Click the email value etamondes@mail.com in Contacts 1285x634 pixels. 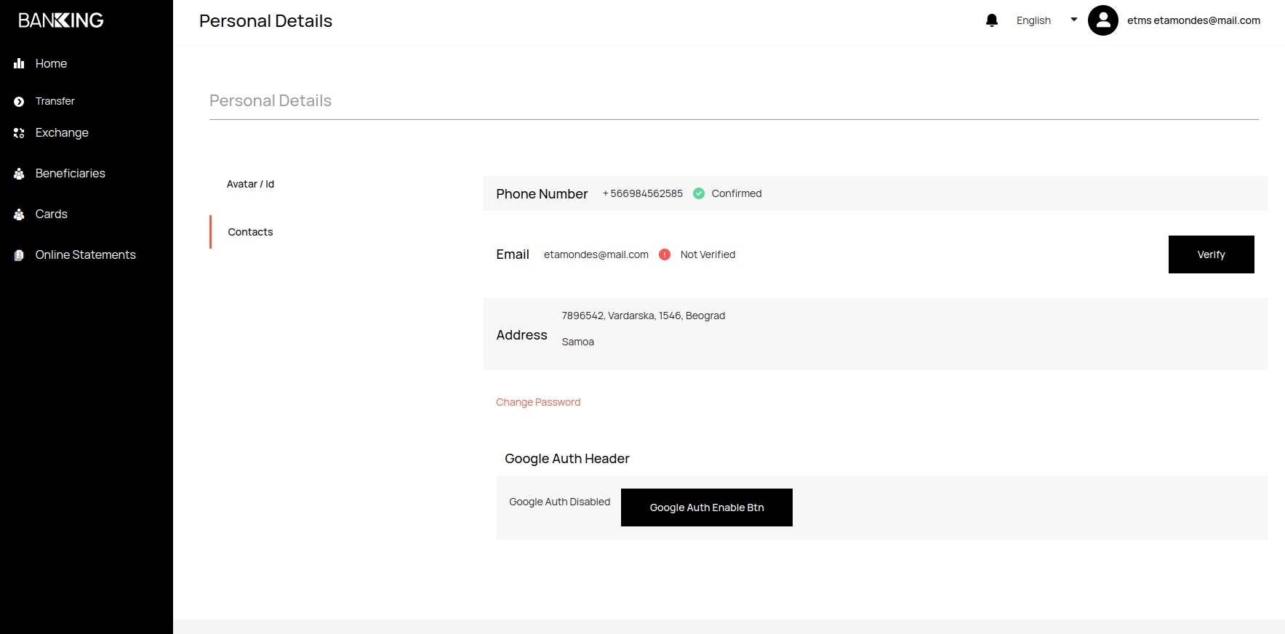pos(596,254)
